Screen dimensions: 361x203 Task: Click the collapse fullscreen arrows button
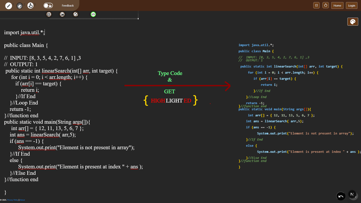pos(316,5)
